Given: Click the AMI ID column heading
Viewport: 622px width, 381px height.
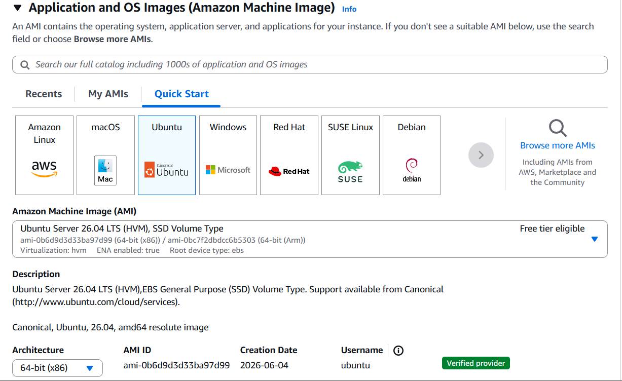Looking at the screenshot, I should 137,350.
